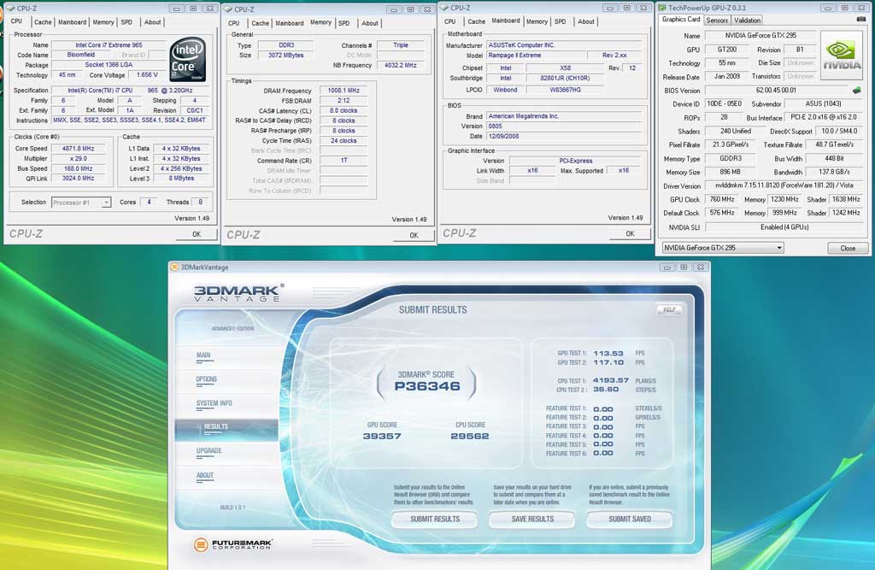875x570 pixels.
Task: Click the GPU Test 1 result 113.53
Action: tap(608, 354)
